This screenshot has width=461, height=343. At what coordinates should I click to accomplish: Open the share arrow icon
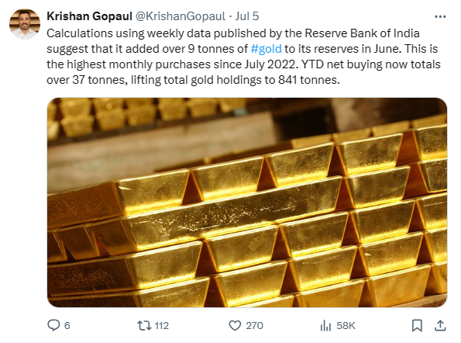click(440, 325)
